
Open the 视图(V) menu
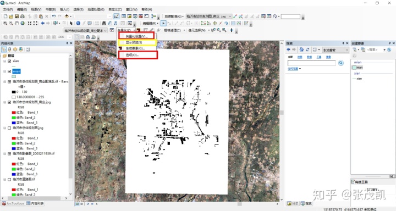[x=36, y=9]
